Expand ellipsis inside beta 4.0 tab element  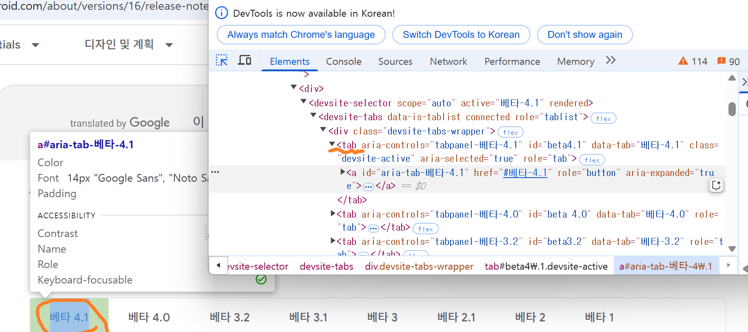pos(373,229)
